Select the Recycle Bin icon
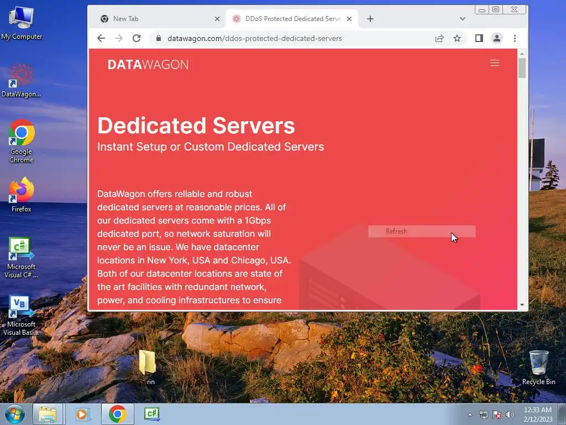Image resolution: width=566 pixels, height=425 pixels. (538, 367)
